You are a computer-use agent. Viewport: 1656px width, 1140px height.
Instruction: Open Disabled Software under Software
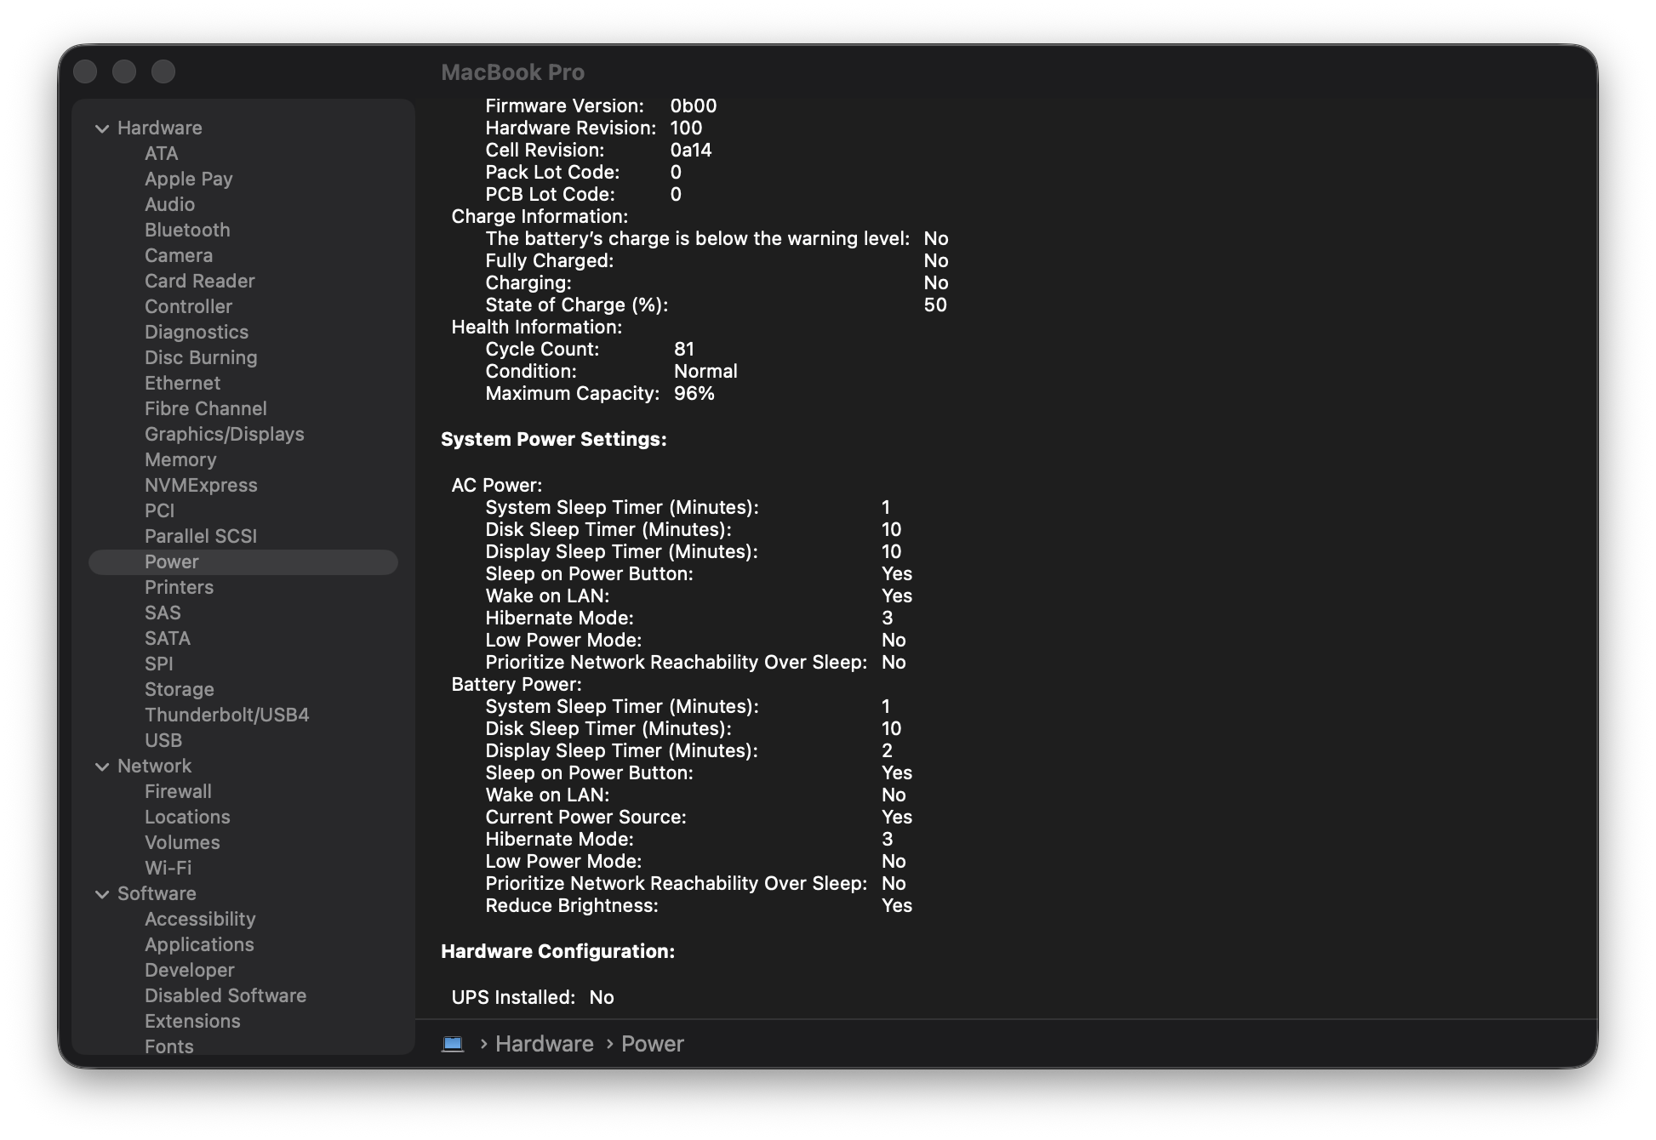pos(226,995)
